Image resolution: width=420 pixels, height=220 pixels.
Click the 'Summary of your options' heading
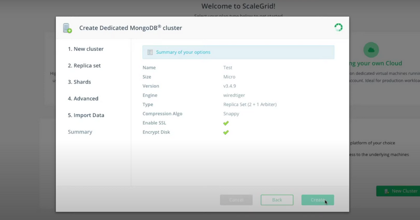183,52
